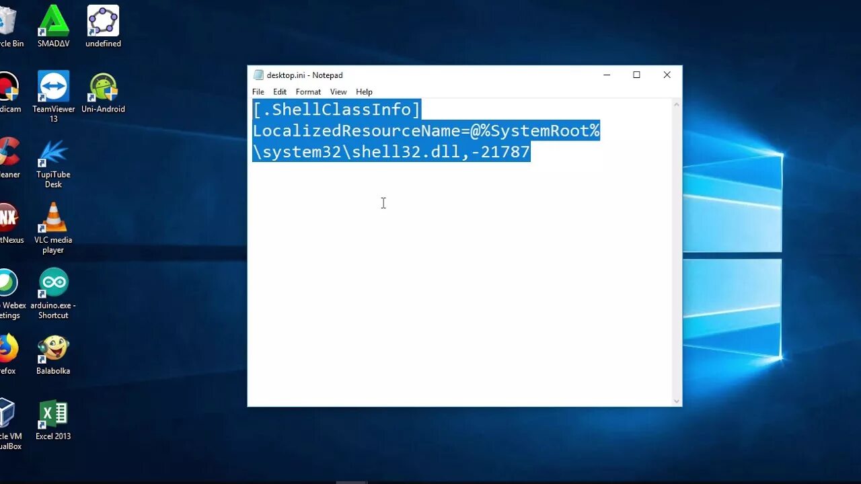Close the desktop.ini Notepad window
The image size is (861, 484).
(667, 75)
